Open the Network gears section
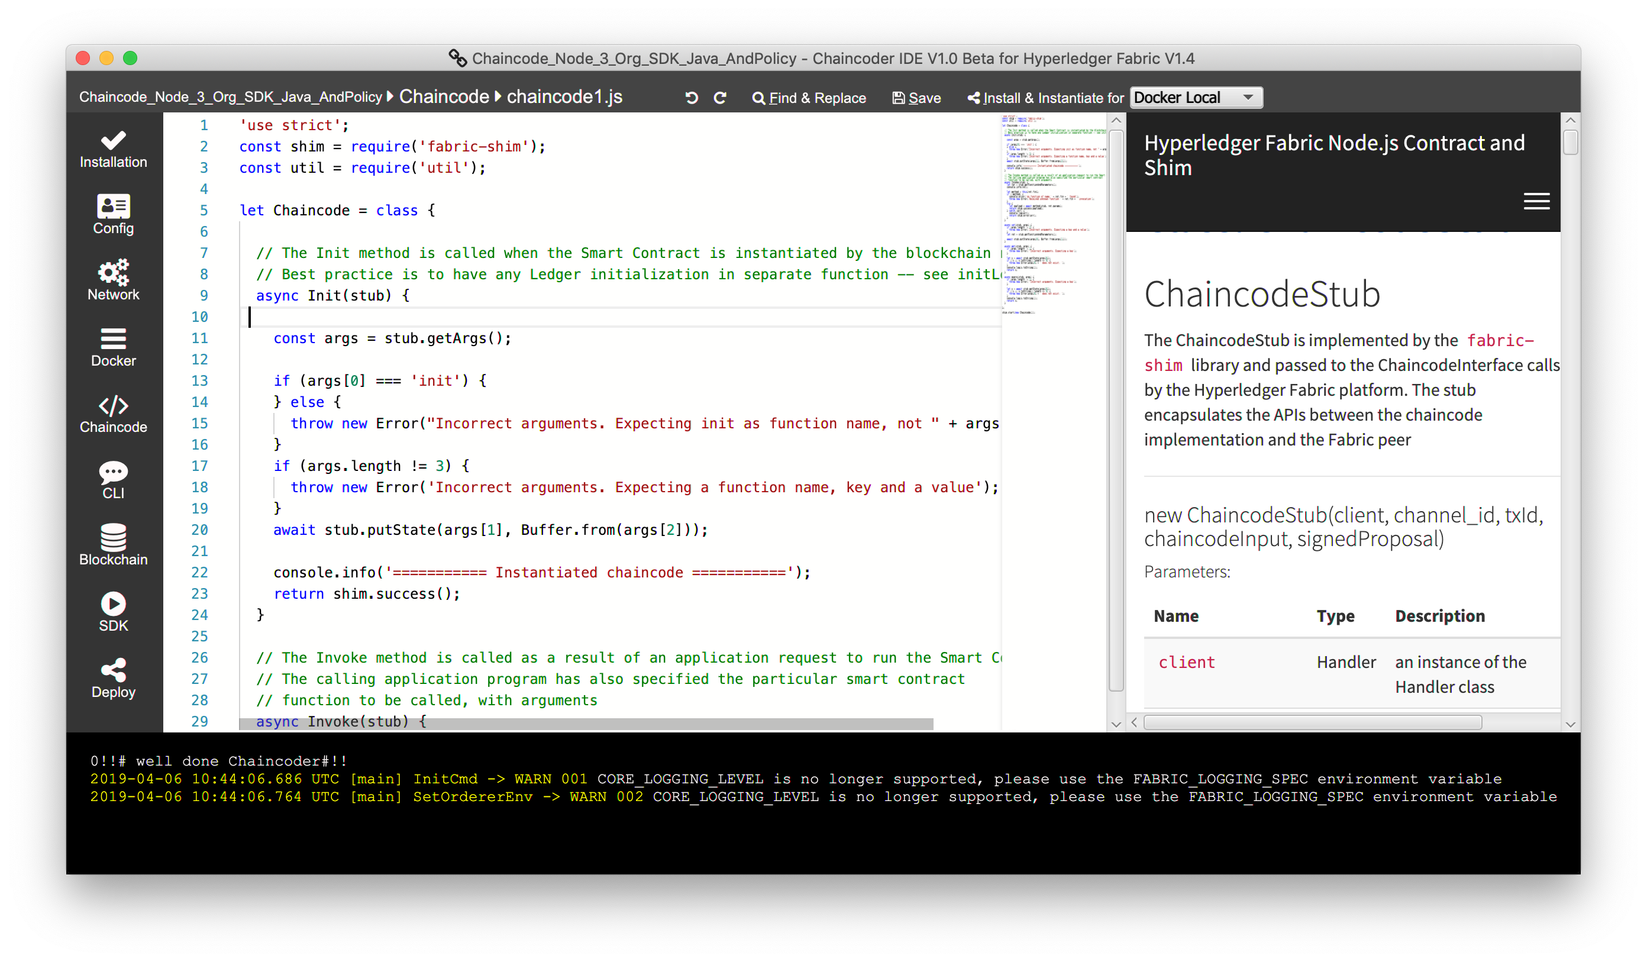Viewport: 1647px width, 962px height. point(113,281)
